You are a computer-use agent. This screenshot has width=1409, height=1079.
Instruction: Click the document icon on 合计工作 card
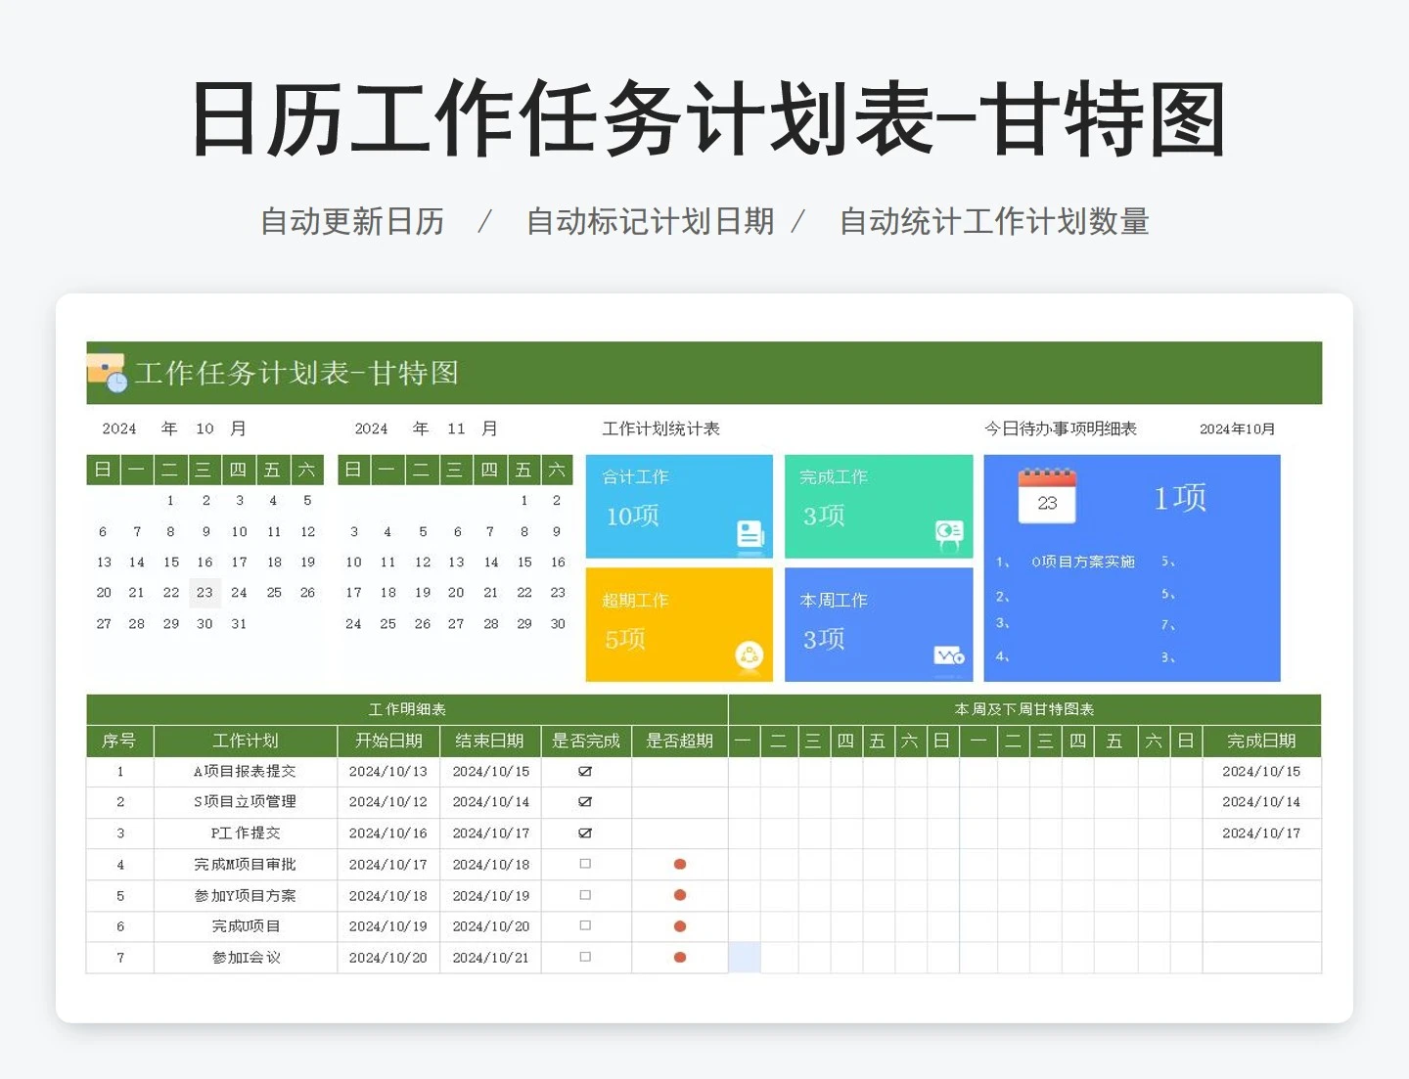click(750, 534)
